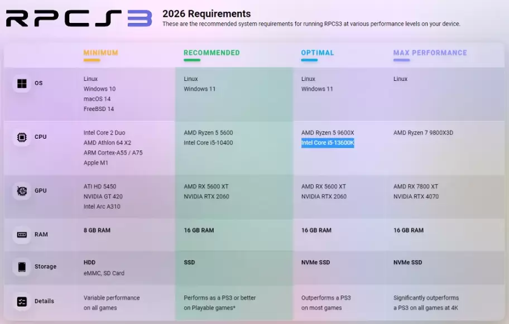
Task: Select the OPTIMAL column header
Action: [x=318, y=53]
